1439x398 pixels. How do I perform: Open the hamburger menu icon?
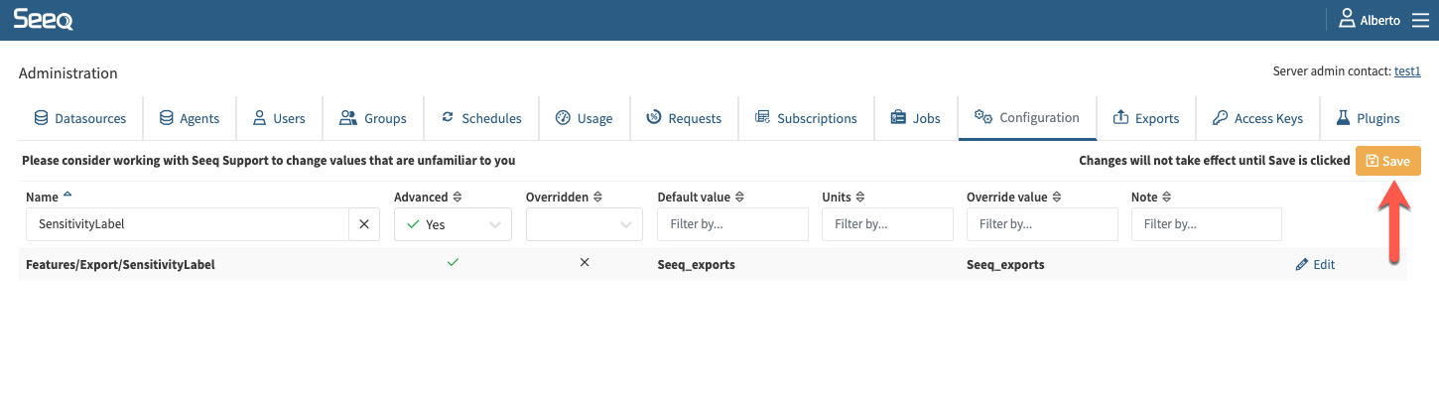pos(1419,20)
